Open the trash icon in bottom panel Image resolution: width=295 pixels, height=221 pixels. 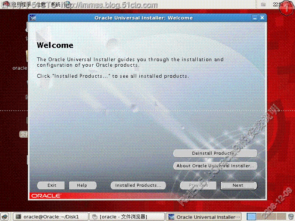tap(291, 217)
